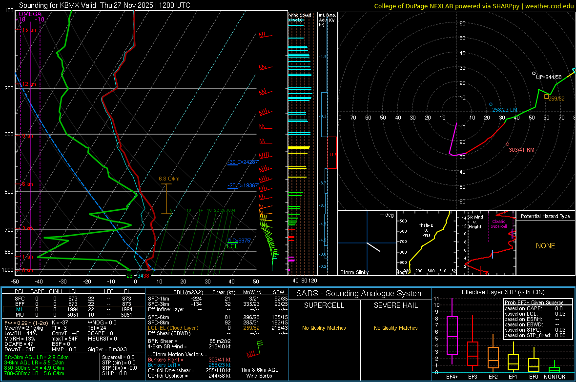Click the 'Corfidi Downshear = 255/110 kt' line
Image resolution: width=576 pixels, height=382 pixels.
point(189,371)
